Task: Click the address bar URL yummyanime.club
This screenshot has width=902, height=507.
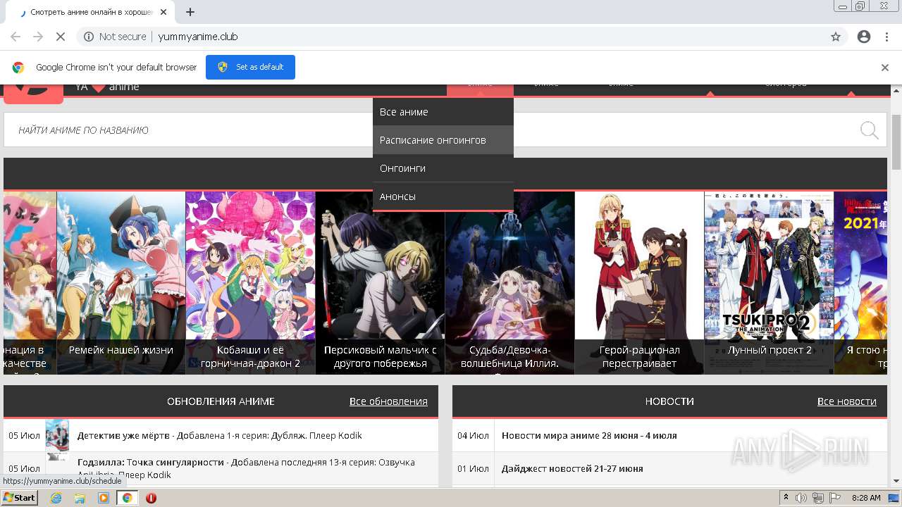Action: (x=198, y=37)
